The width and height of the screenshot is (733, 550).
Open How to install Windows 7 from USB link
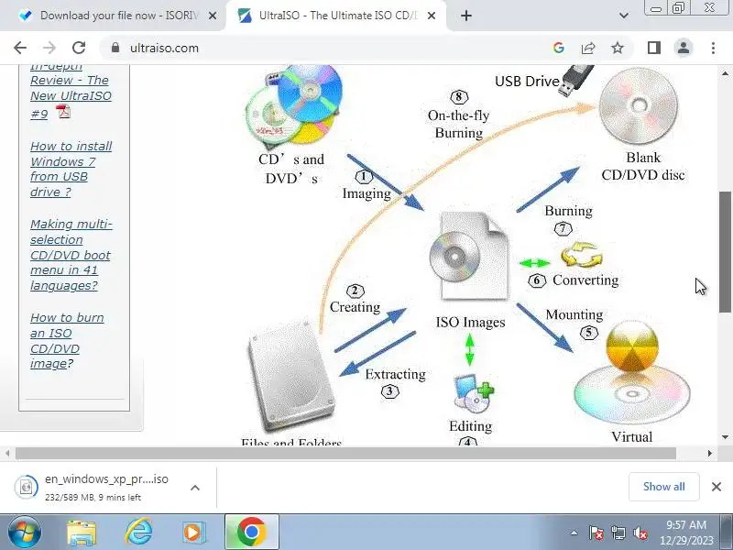71,169
